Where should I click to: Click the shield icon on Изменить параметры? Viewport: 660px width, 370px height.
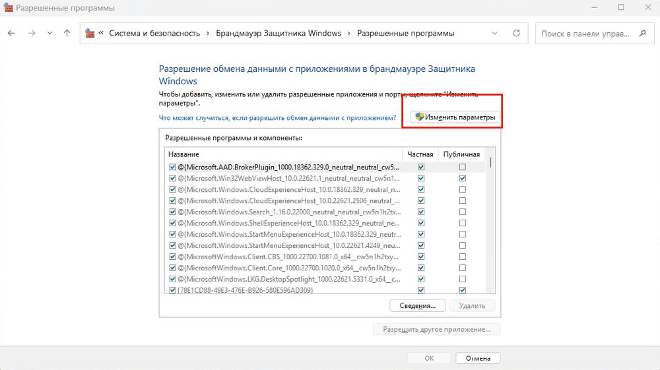(x=419, y=117)
